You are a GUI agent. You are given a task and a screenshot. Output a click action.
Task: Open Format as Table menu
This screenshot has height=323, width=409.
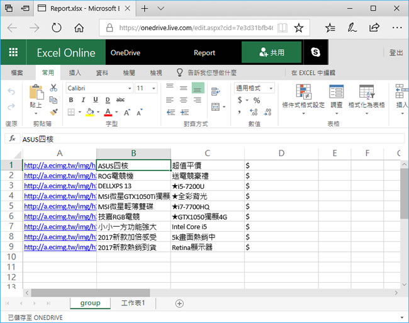point(366,99)
